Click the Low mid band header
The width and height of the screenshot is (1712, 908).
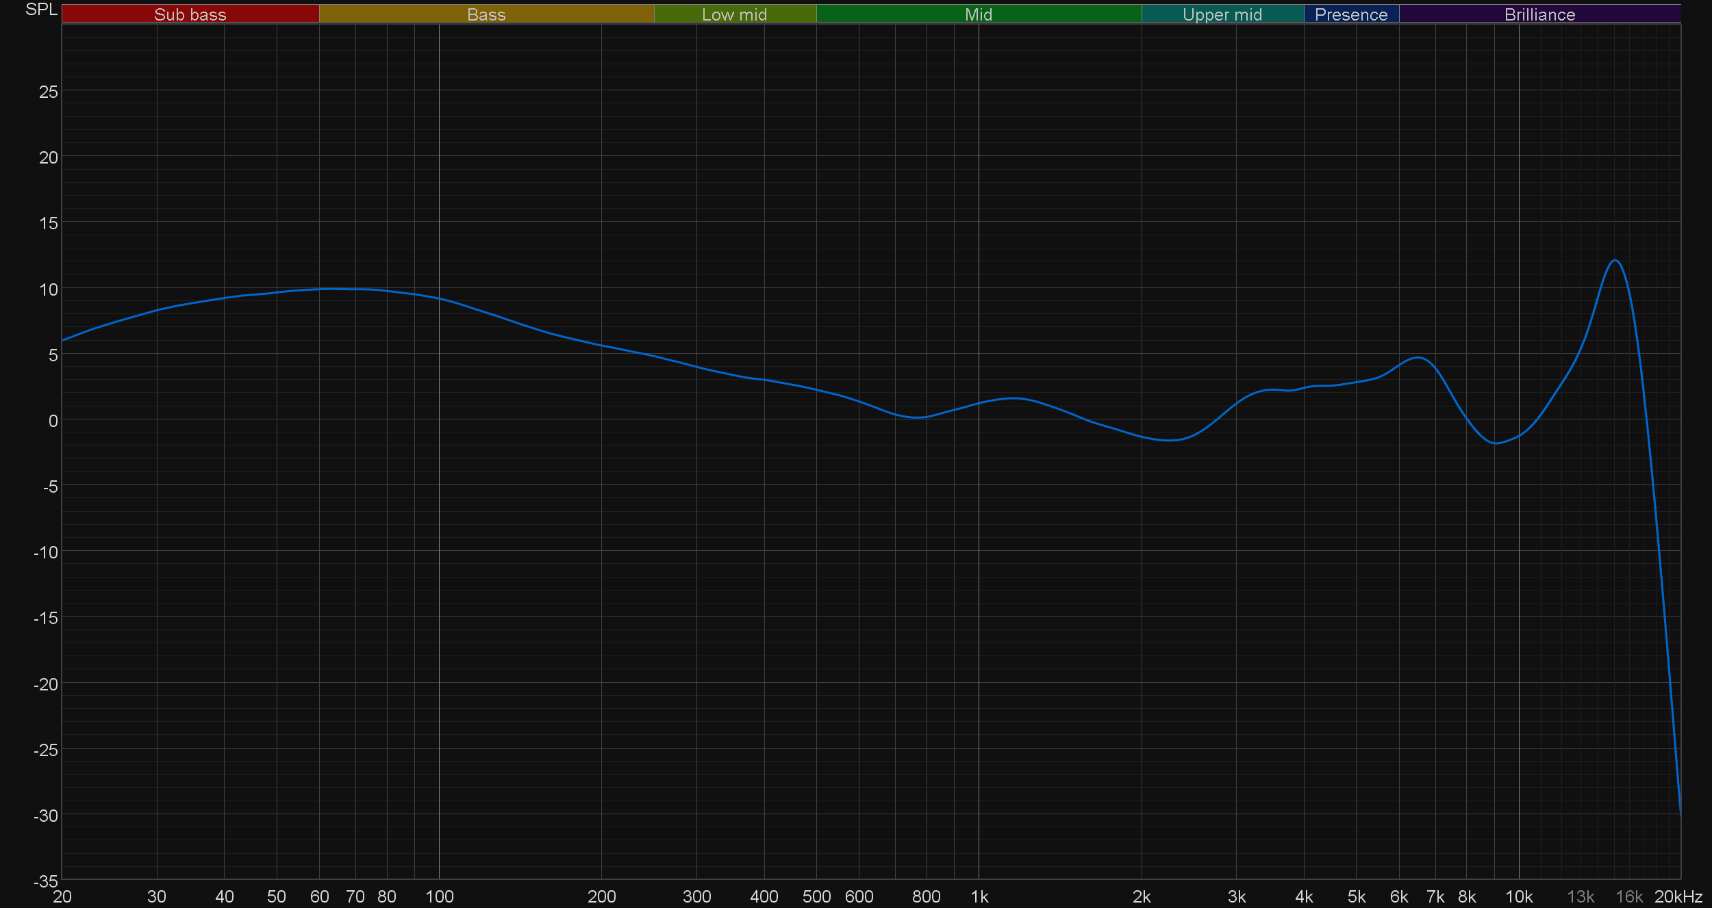[x=734, y=14]
